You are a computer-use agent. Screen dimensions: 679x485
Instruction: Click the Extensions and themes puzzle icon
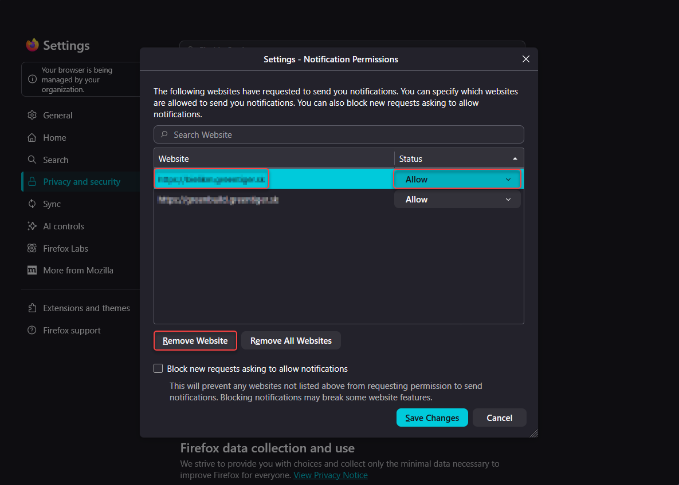coord(32,308)
